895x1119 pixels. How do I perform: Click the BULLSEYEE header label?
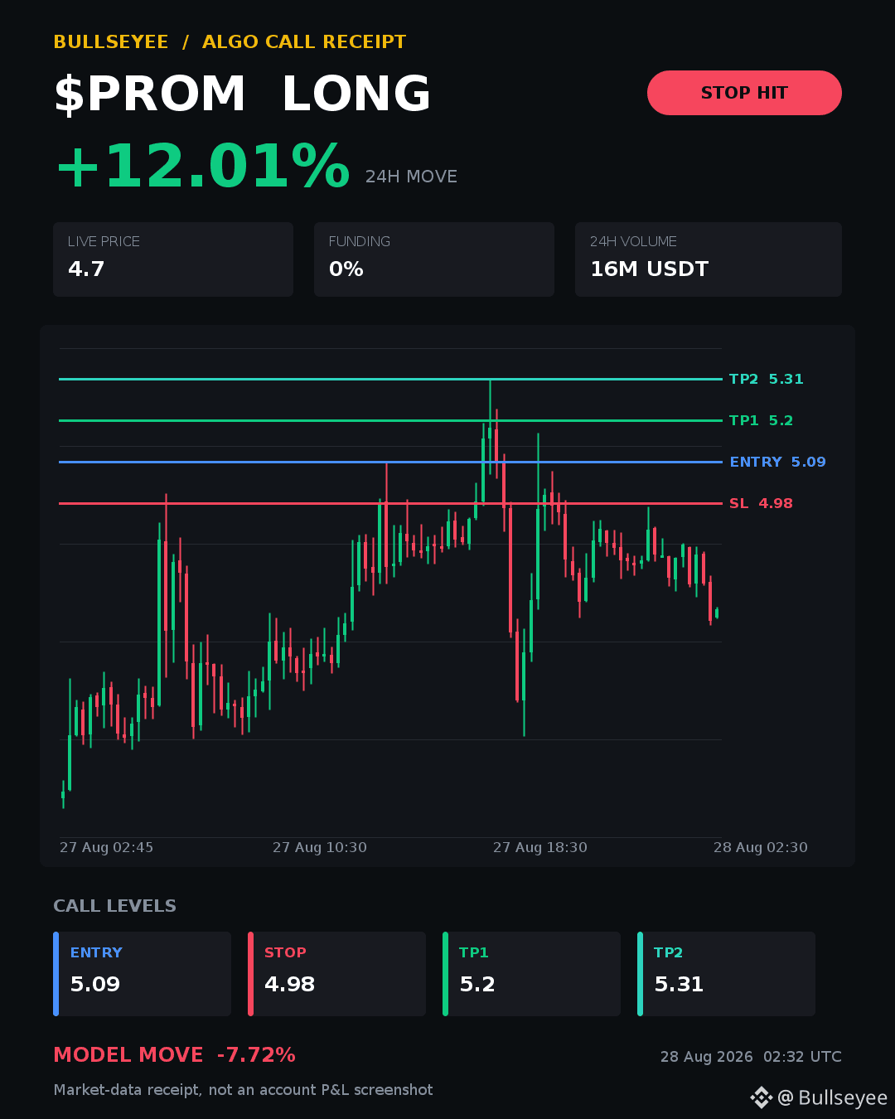[111, 41]
